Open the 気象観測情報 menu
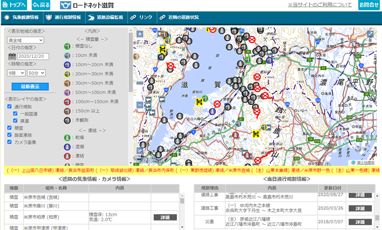Viewport: 382px width, 230px height. click(x=21, y=17)
